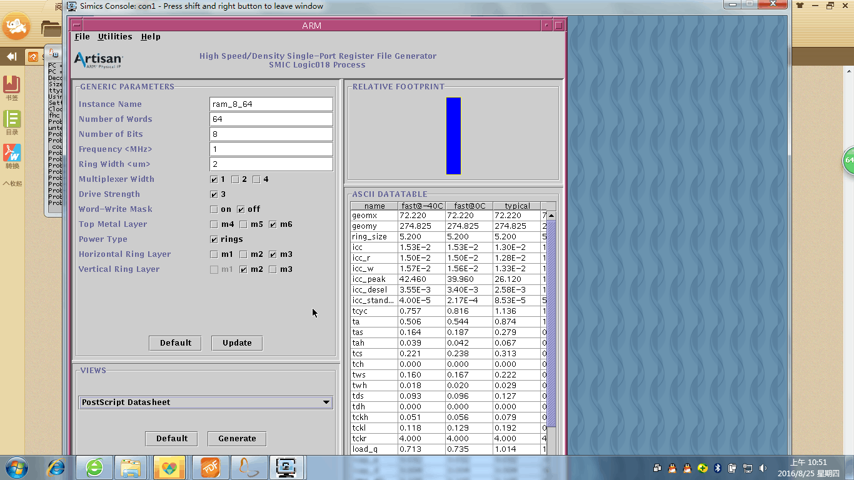Click the network connection tray icon
Viewport: 854px width, 480px height.
748,467
